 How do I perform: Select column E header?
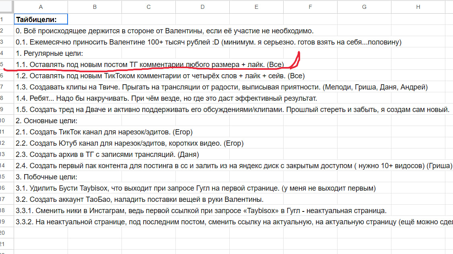(256, 7)
